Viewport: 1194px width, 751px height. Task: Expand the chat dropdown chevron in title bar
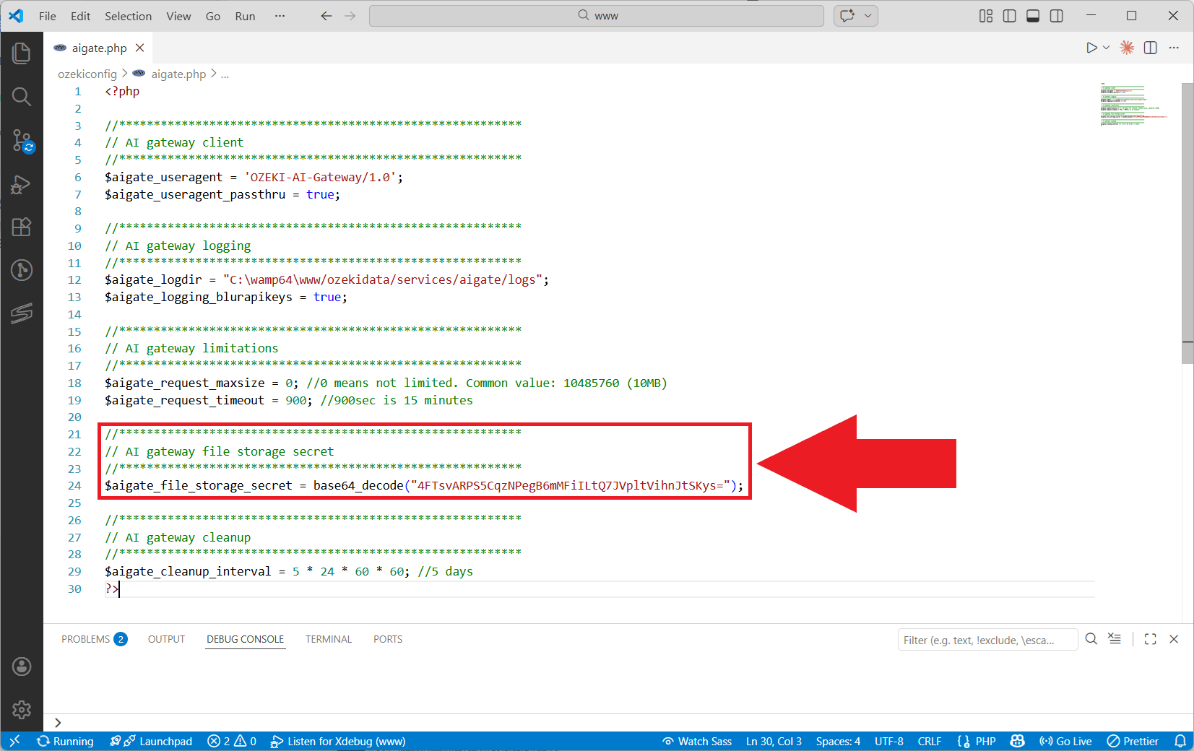tap(868, 16)
